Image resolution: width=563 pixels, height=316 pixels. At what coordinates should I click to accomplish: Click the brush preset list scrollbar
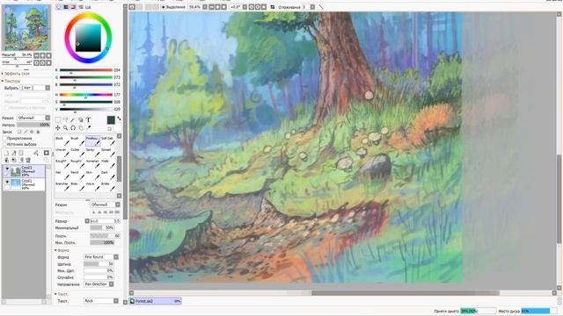119,169
